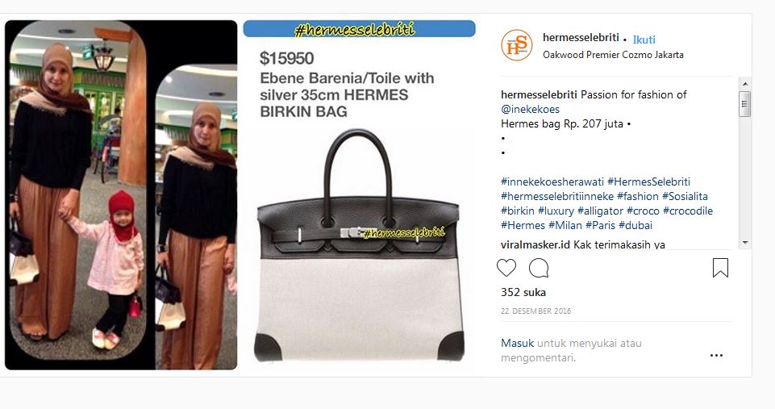Click the Birkin bag post image
The height and width of the screenshot is (409, 775).
coord(359,195)
